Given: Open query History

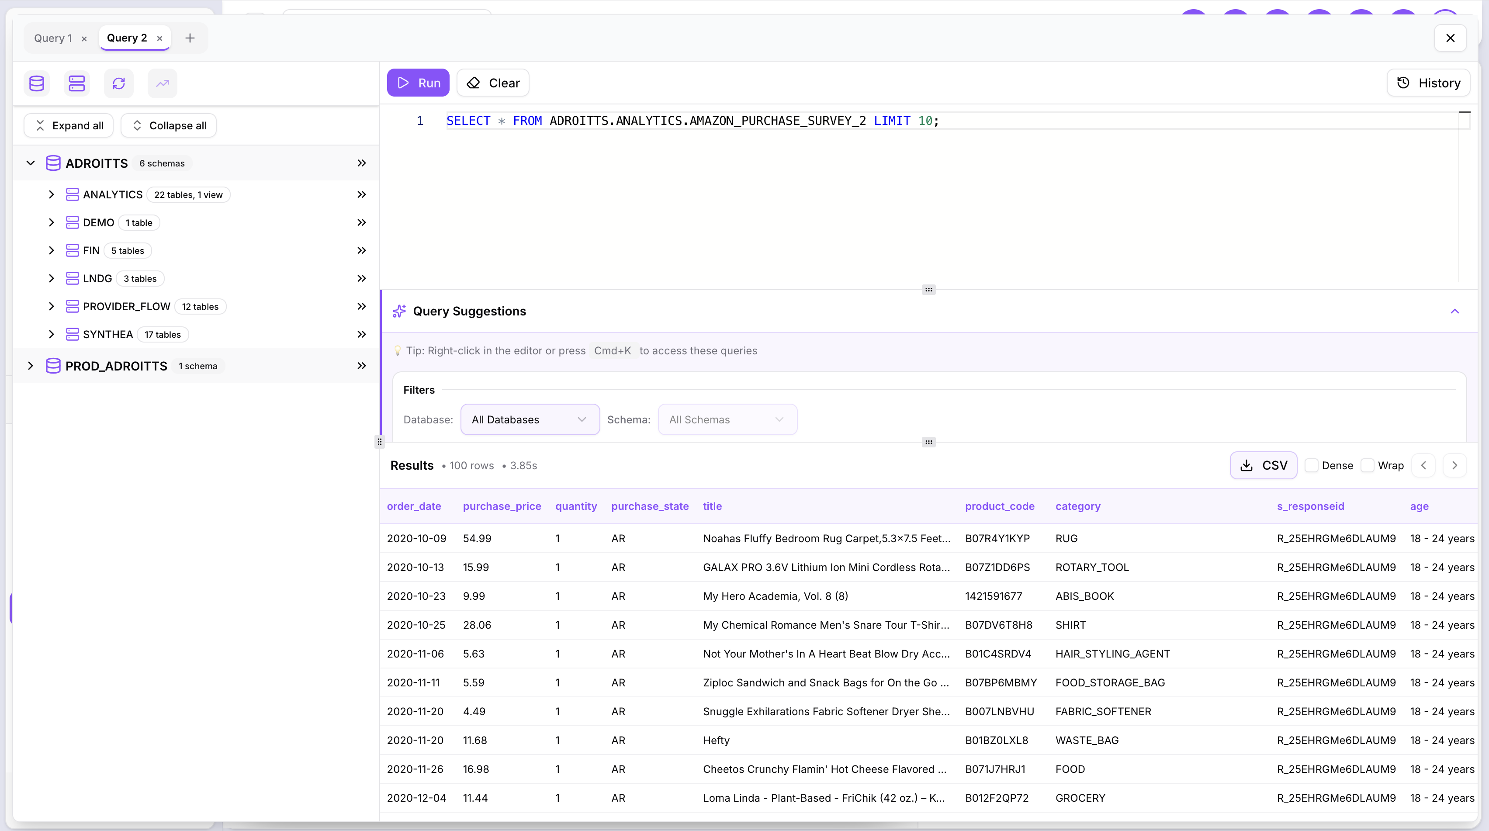Looking at the screenshot, I should click(1428, 83).
